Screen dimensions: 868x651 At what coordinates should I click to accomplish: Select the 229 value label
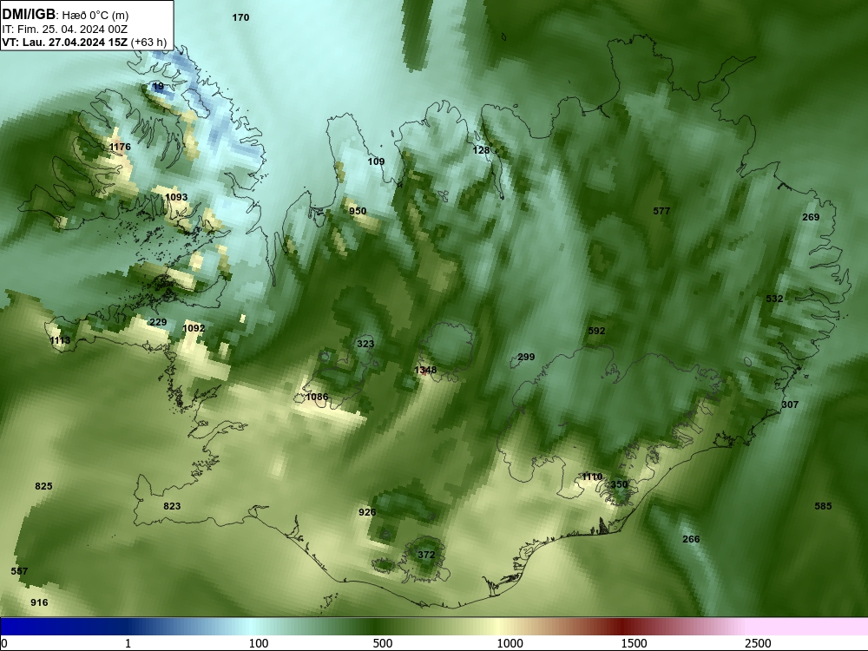[158, 322]
